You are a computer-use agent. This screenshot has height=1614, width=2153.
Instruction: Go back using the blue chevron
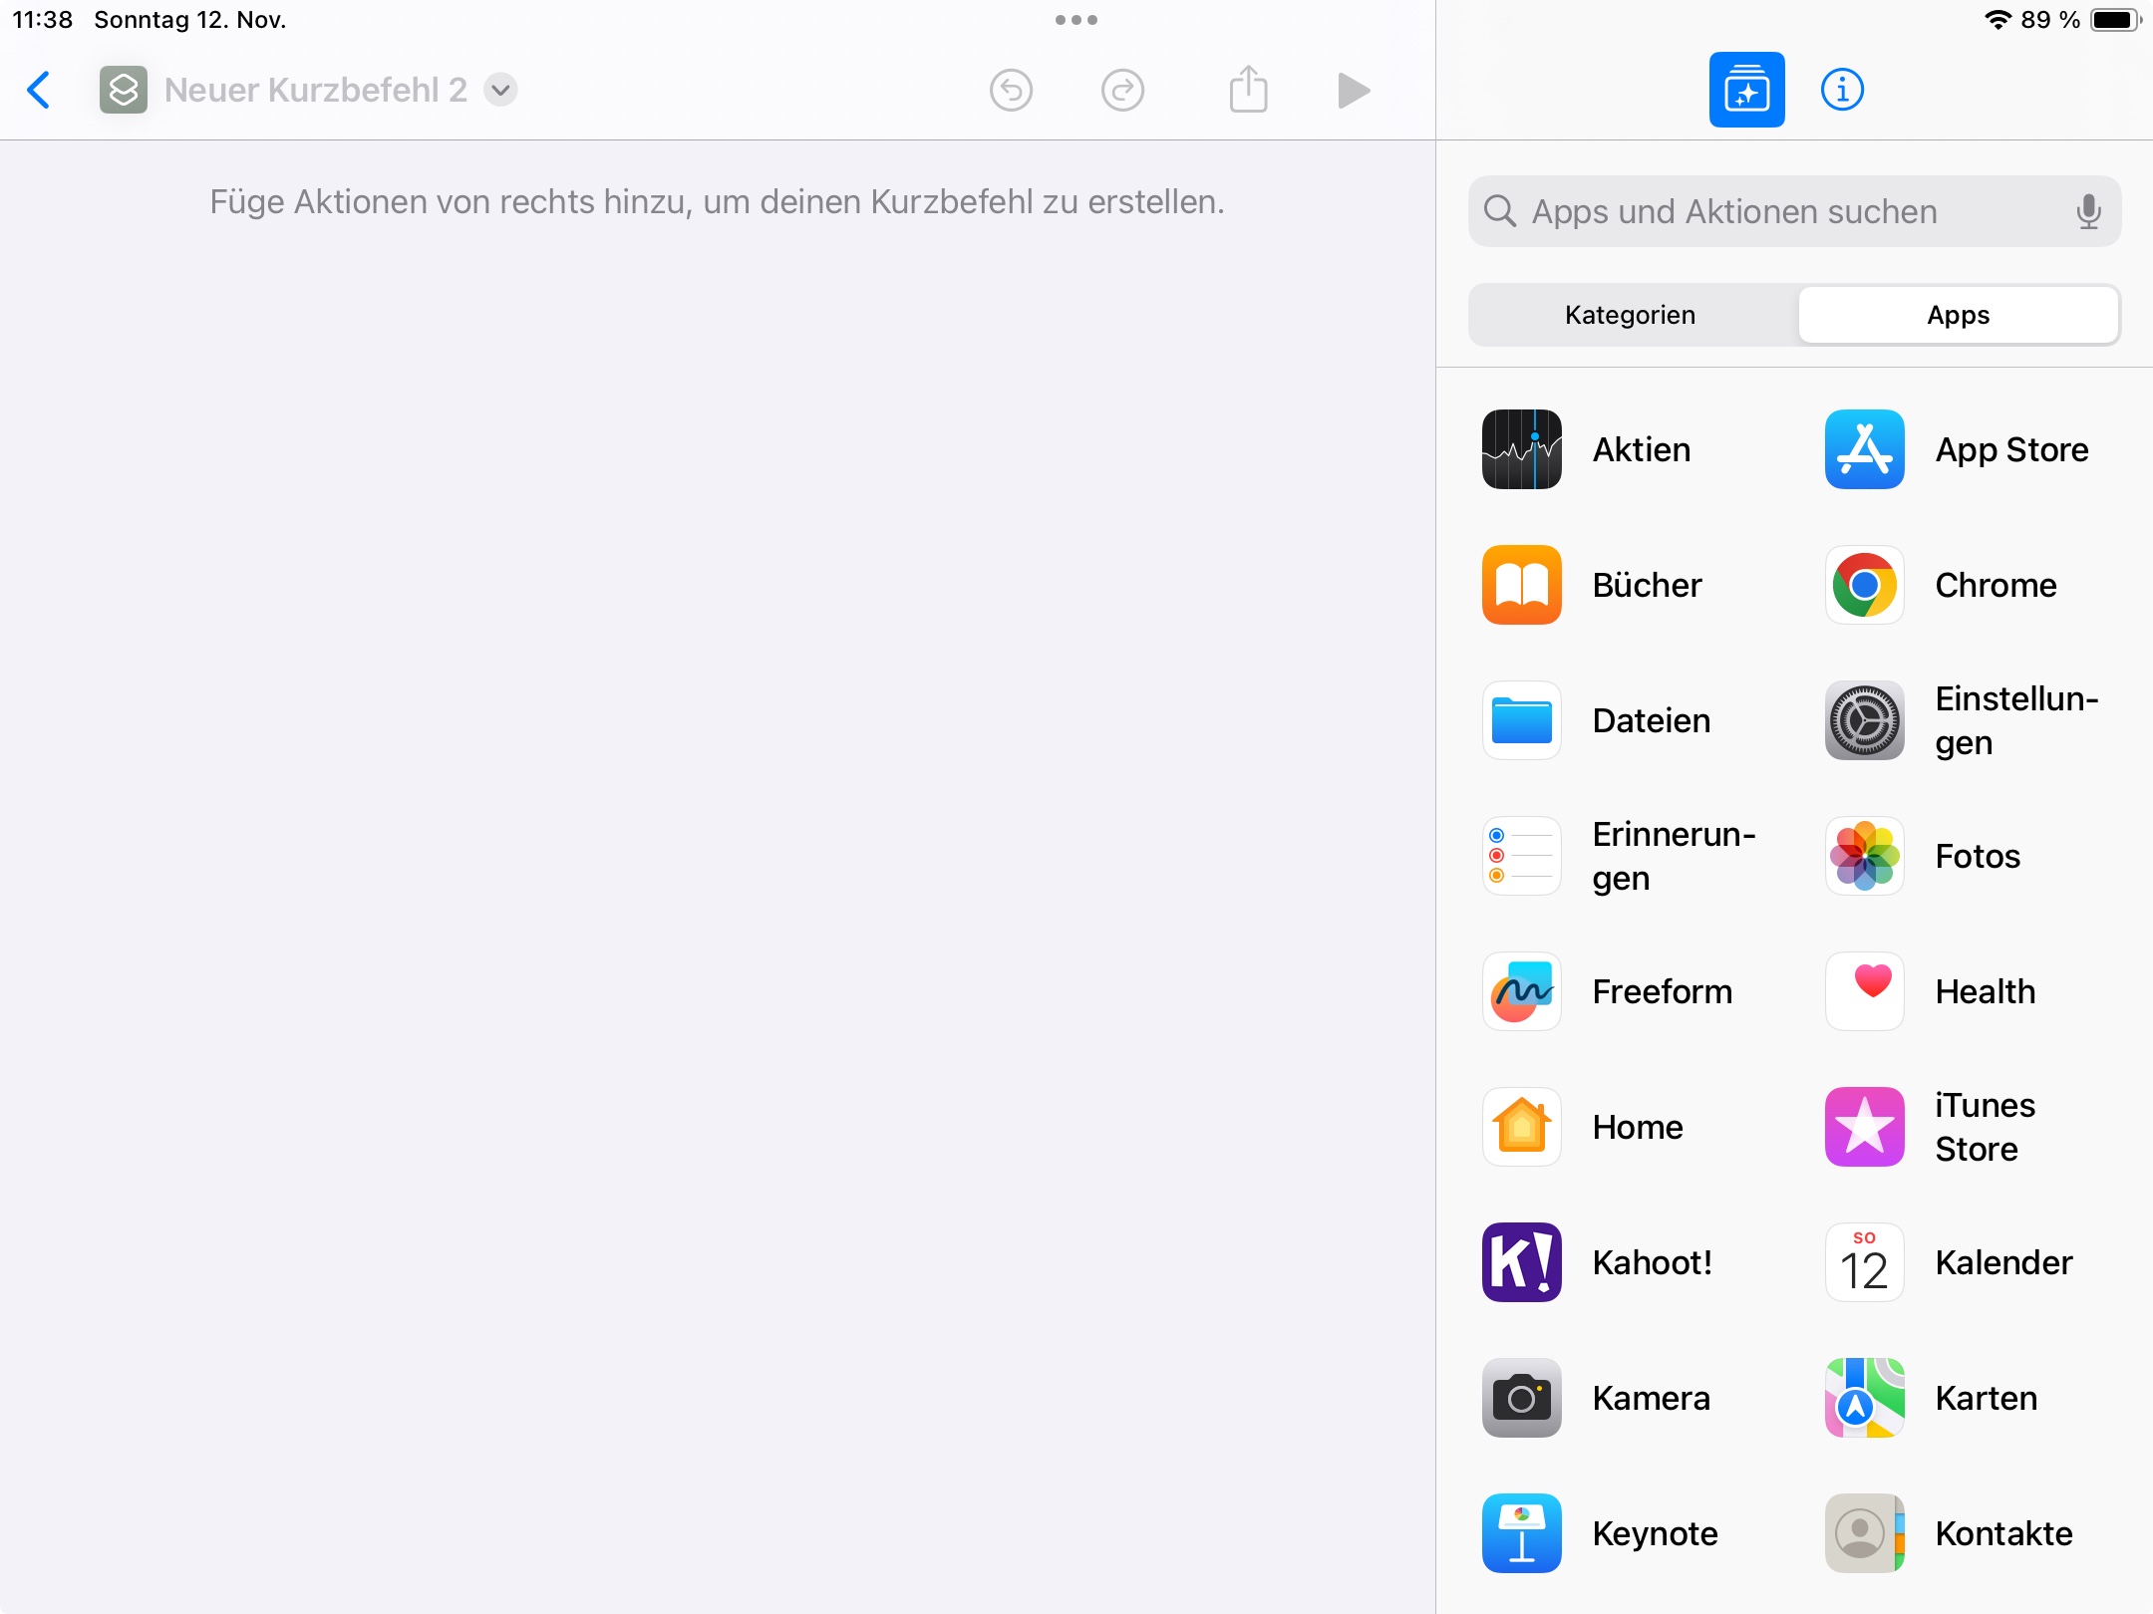click(38, 90)
